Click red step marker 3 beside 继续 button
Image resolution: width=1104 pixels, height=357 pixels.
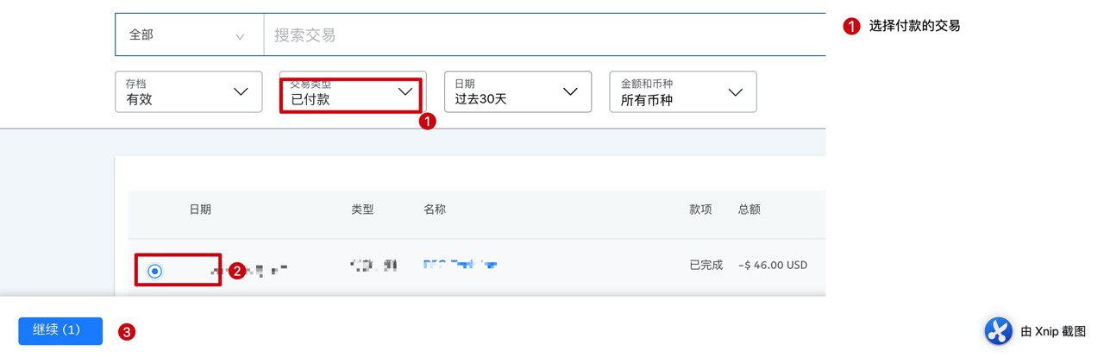click(126, 332)
